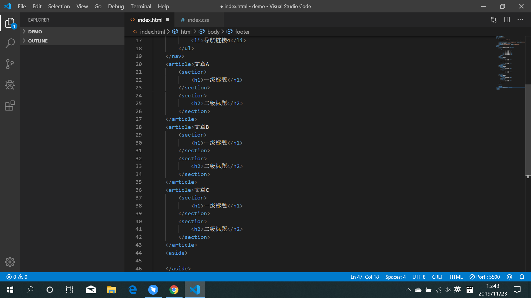Show hidden system tray icons
531x298 pixels.
pos(408,290)
